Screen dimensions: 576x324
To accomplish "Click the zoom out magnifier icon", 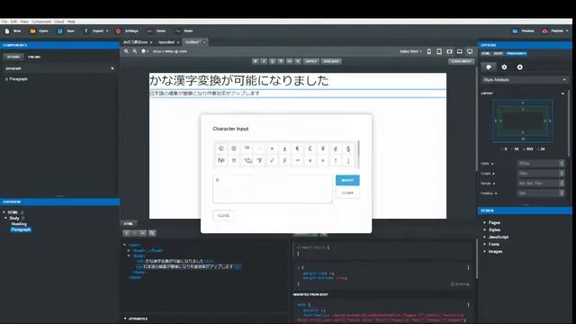I will pyautogui.click(x=135, y=51).
